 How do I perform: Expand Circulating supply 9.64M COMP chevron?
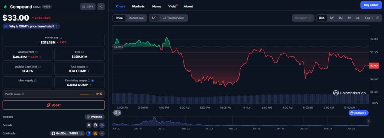[x=90, y=85]
